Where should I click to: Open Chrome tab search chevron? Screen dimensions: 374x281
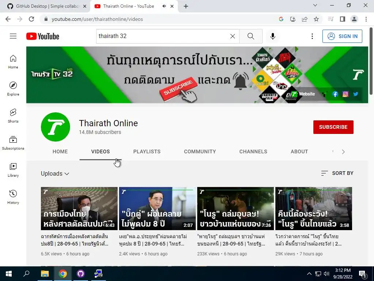coord(315,5)
